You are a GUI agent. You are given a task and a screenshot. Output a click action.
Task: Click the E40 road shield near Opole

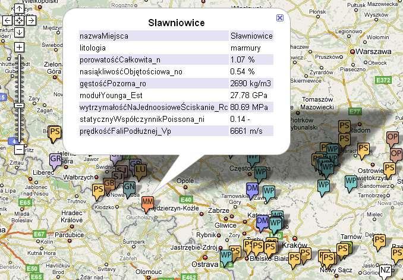pyautogui.click(x=186, y=200)
